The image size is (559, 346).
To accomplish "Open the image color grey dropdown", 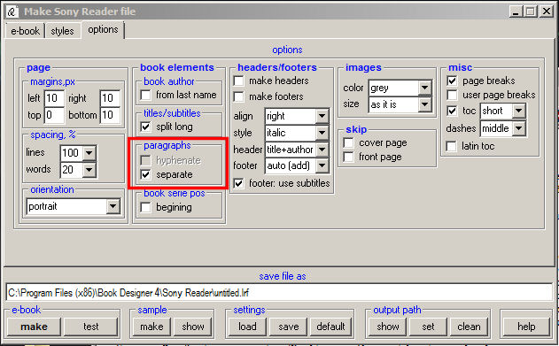I will coord(424,88).
